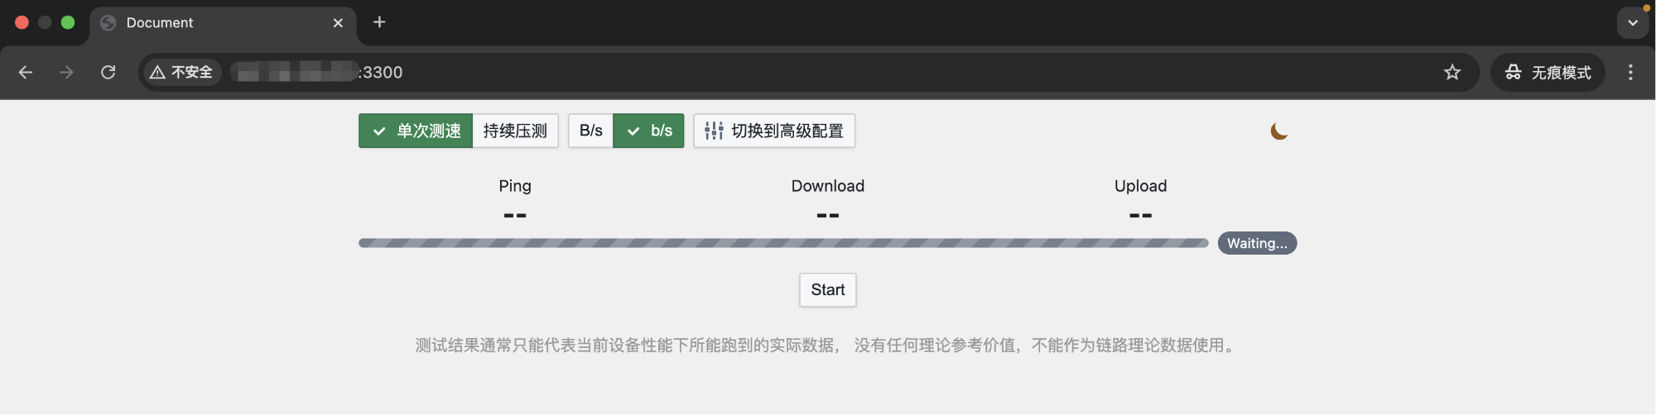Viewport: 1656px width, 415px height.
Task: Close the Document tab
Action: coord(338,23)
